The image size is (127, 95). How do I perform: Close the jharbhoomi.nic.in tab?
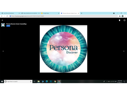point(39,13)
